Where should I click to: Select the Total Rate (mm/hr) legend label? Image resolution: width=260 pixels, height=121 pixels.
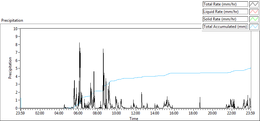[x=225, y=4]
